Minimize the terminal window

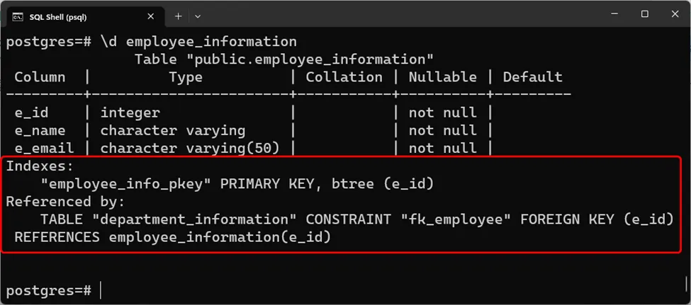(x=613, y=14)
